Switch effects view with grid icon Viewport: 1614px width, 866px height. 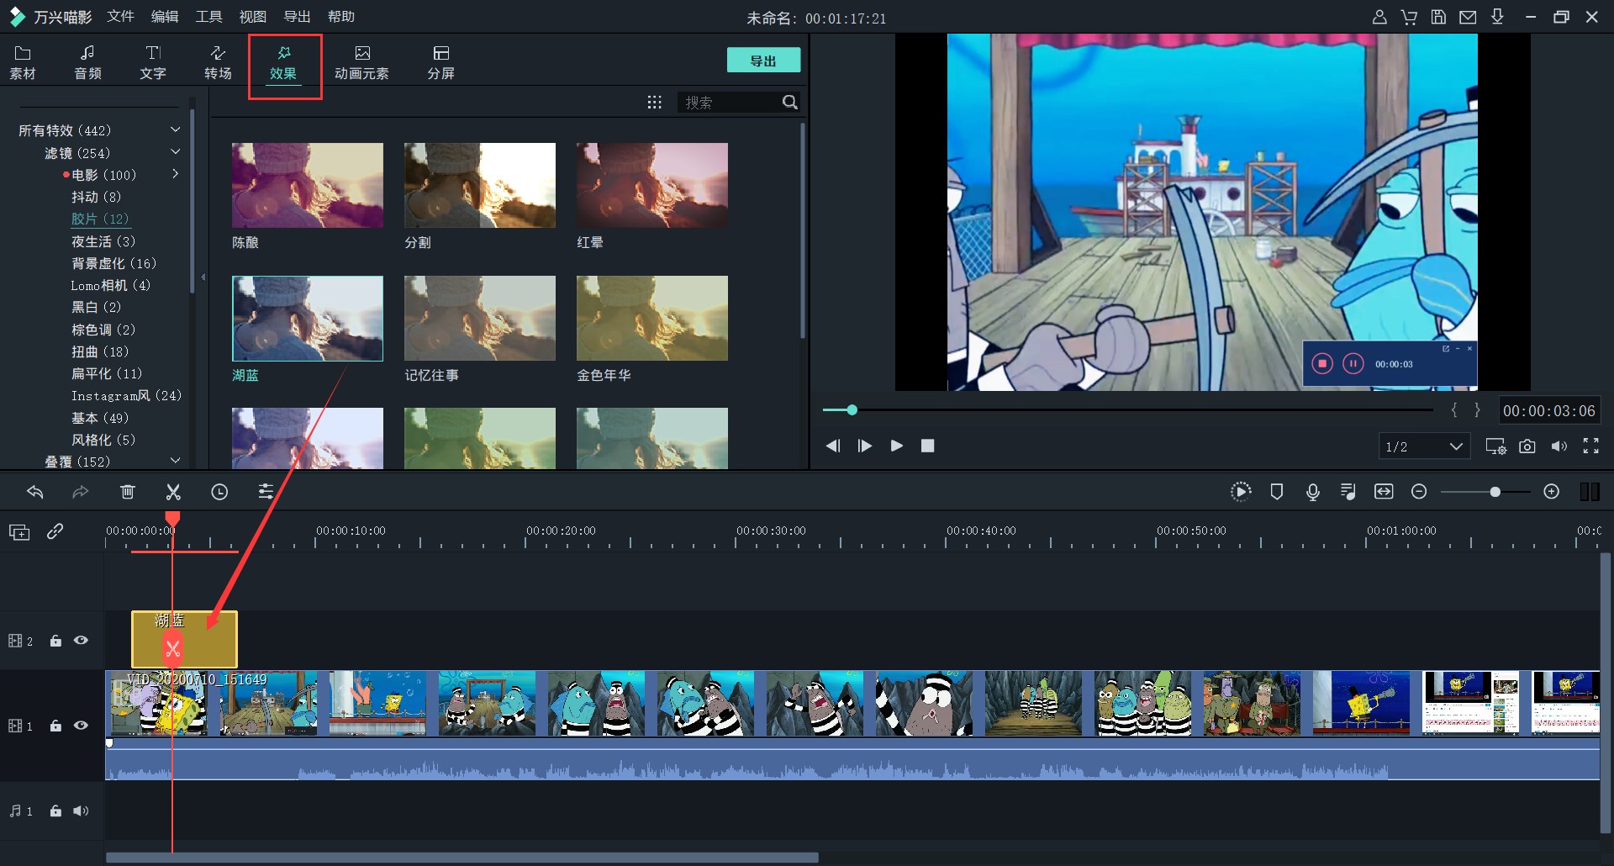[x=654, y=103]
